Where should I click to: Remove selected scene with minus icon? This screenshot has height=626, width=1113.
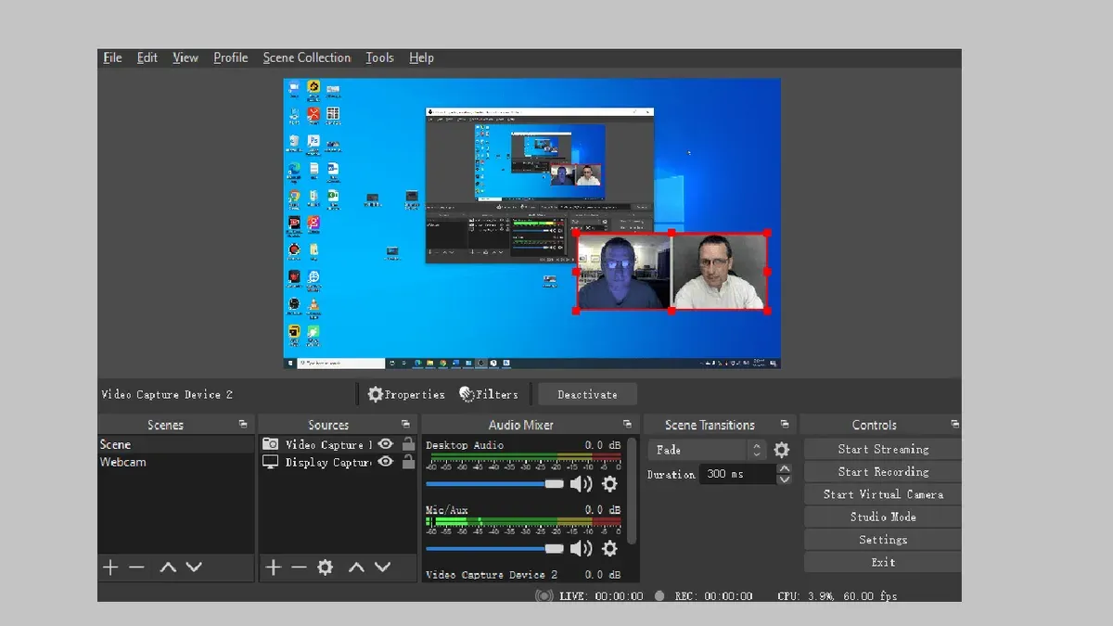tap(136, 568)
